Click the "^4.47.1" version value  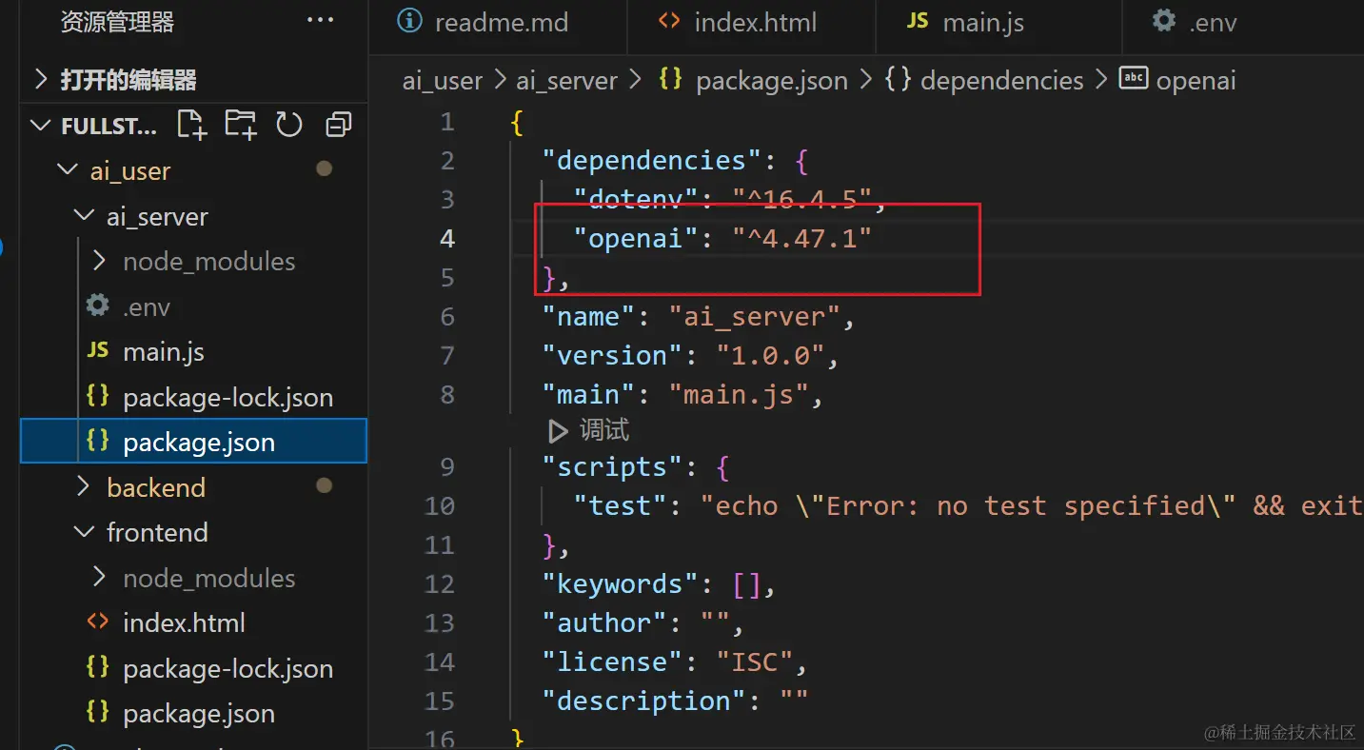802,238
